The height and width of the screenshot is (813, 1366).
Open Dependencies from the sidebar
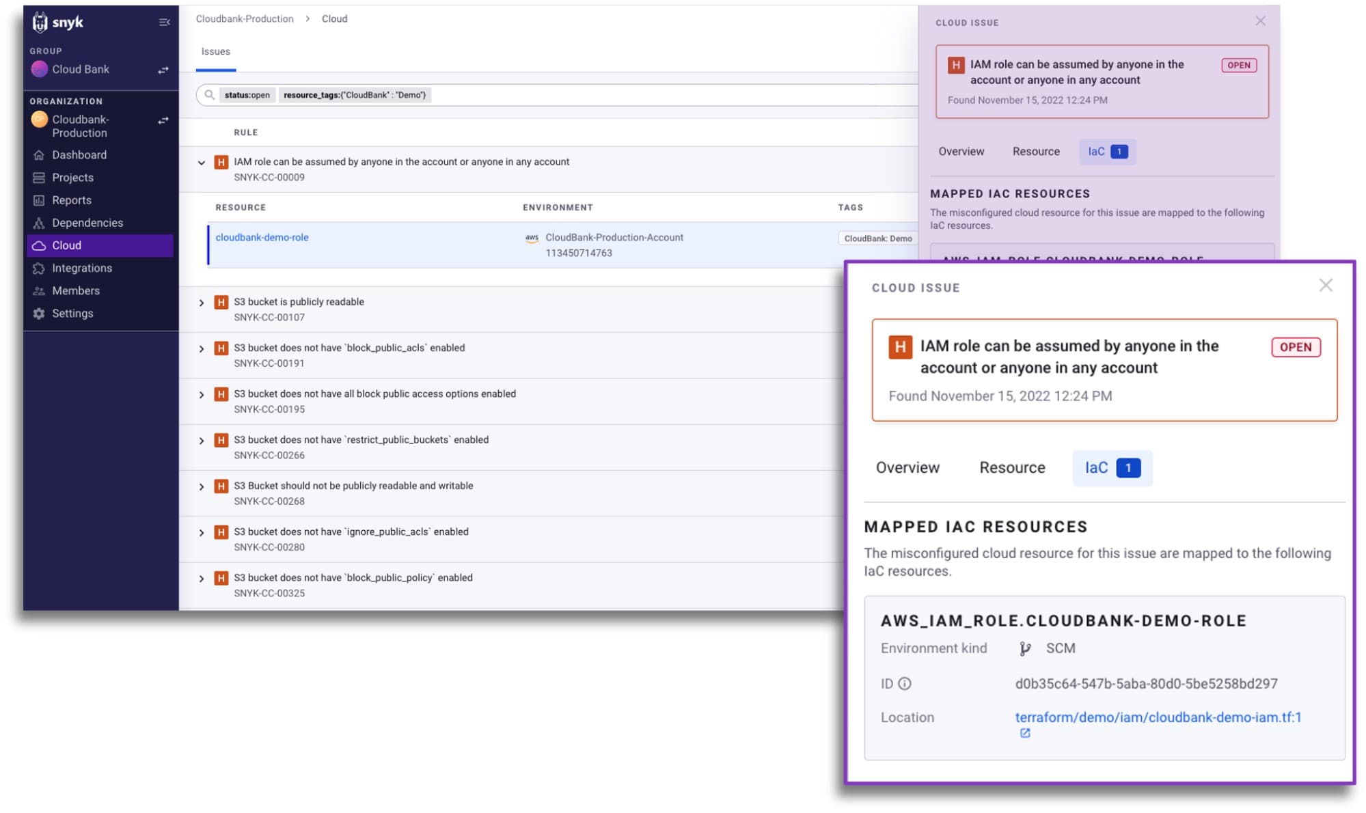[x=87, y=222]
